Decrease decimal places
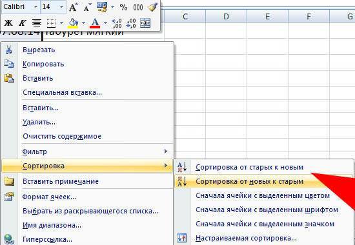Screen dimensions: 355x245 (x=131, y=23)
